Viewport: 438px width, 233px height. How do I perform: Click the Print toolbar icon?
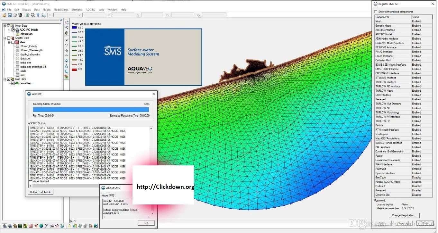[15, 15]
